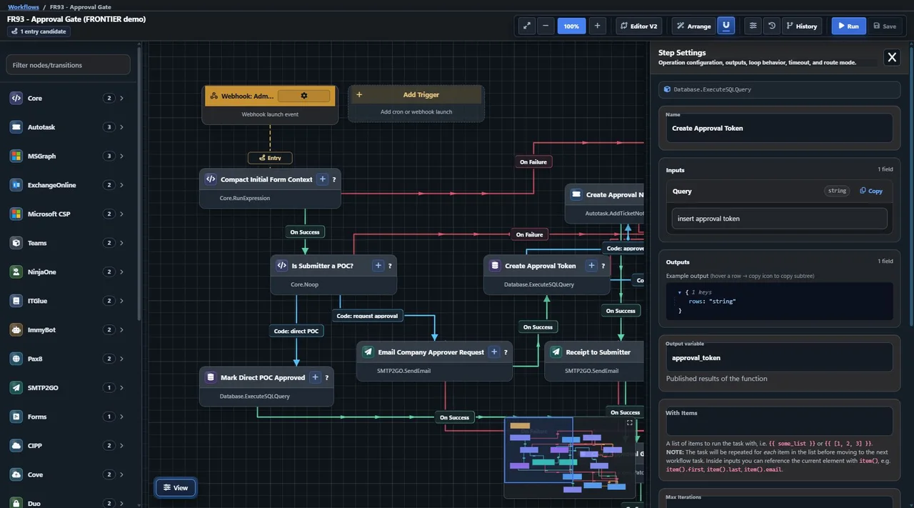Click the With Items input field

click(779, 422)
